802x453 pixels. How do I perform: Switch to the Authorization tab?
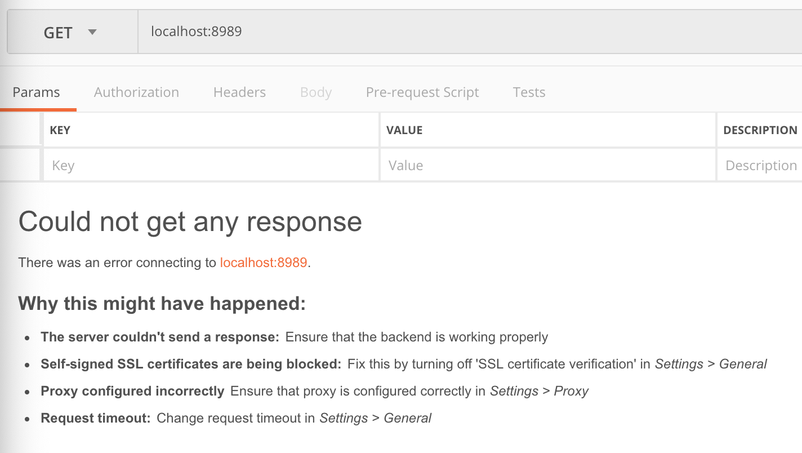(x=136, y=92)
